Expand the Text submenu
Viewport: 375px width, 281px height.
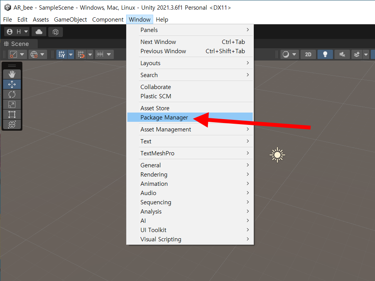(190, 141)
